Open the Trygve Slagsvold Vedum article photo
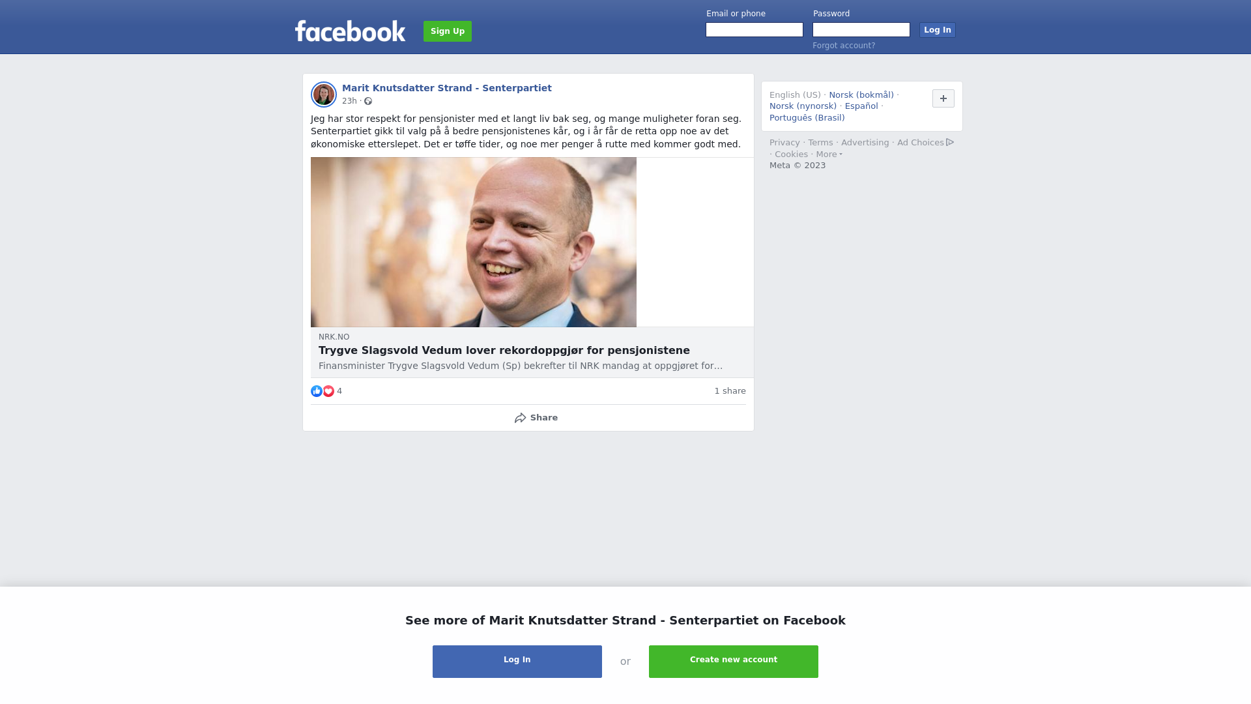This screenshot has width=1251, height=704. (474, 242)
